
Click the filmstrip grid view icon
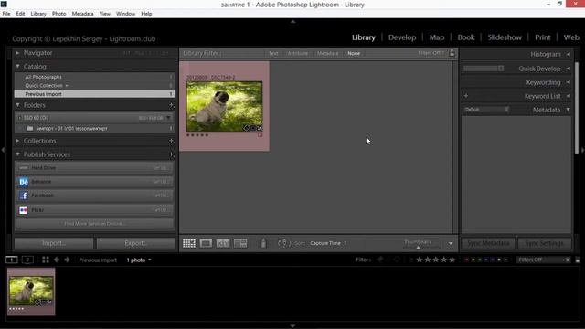pyautogui.click(x=46, y=260)
